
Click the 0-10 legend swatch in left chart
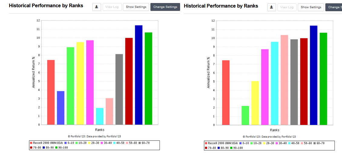(x=65, y=143)
